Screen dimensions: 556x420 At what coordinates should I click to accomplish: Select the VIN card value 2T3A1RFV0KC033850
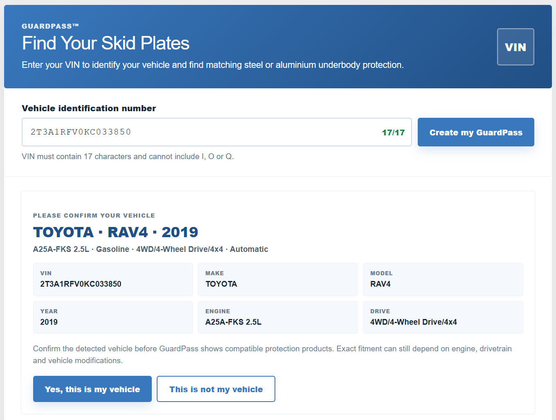(x=81, y=284)
